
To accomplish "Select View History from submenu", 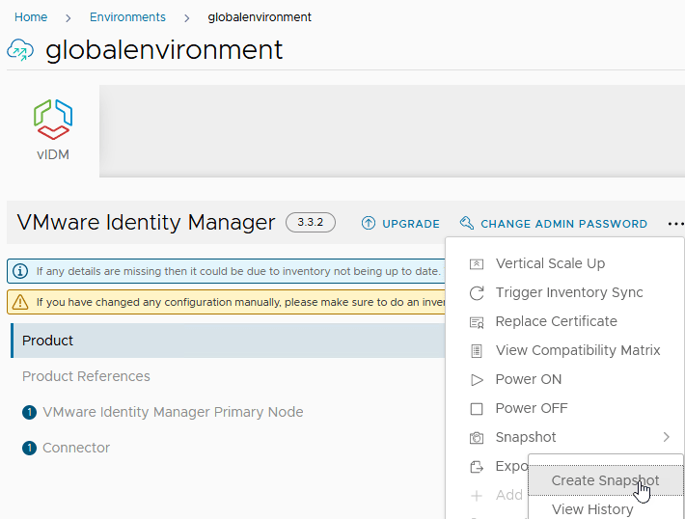I will pos(592,509).
